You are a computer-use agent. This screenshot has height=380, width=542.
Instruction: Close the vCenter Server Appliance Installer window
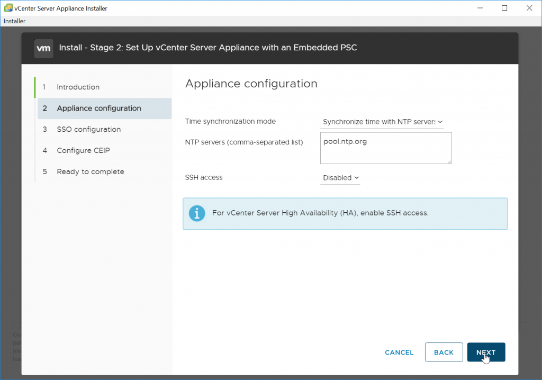[x=529, y=8]
